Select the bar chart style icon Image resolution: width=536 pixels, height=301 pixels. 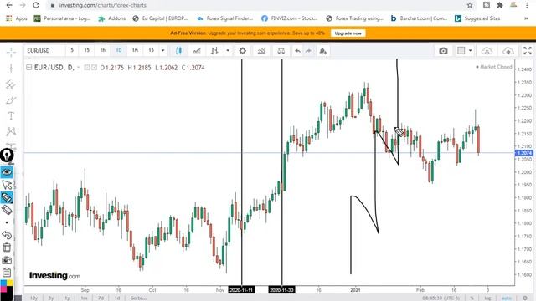click(x=214, y=51)
